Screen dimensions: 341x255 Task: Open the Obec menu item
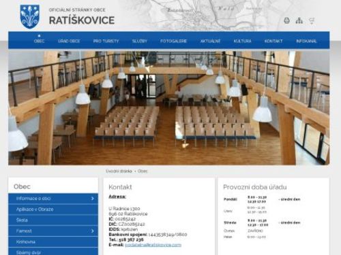coord(39,41)
